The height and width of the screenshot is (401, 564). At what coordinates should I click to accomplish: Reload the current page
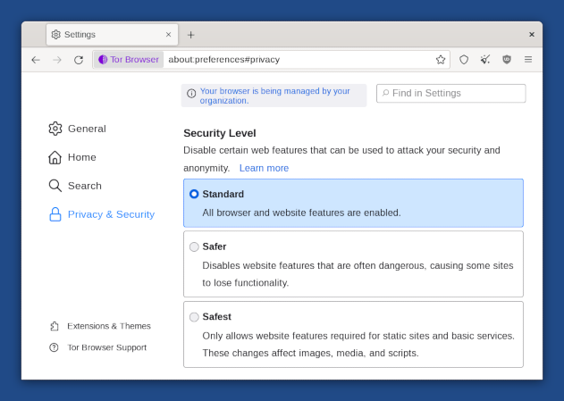tap(79, 60)
